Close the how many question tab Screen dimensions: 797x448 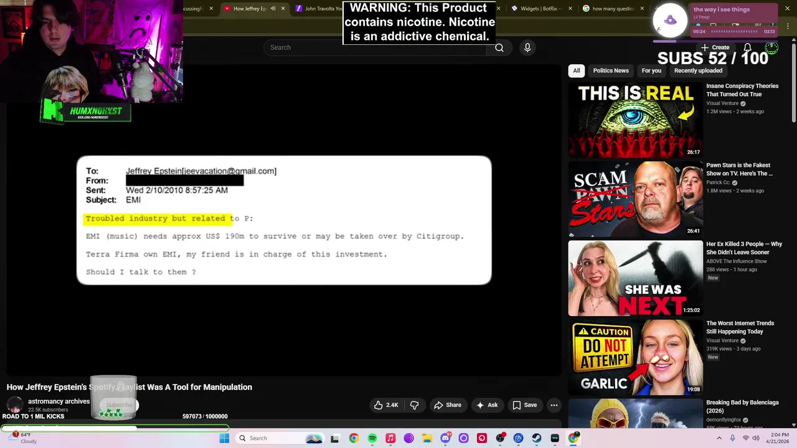pos(642,9)
